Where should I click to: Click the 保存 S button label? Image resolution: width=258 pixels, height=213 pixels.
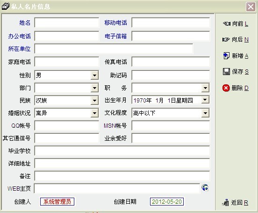(240, 72)
